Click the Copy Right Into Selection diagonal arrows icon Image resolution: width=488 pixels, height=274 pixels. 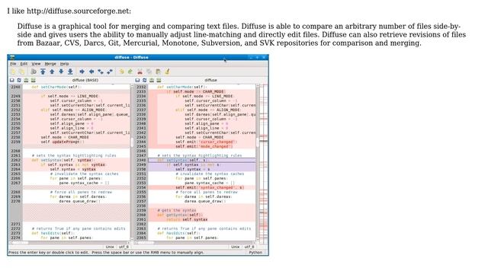[110, 72]
